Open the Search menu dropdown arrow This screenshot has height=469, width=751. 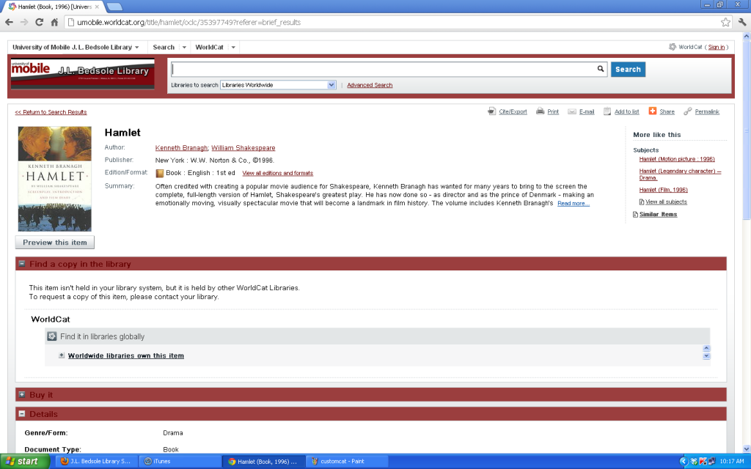183,46
